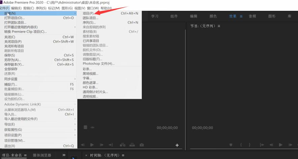Click the video-only drag icon in Source monitor
Screen dimensions: 298x159
(85, 127)
